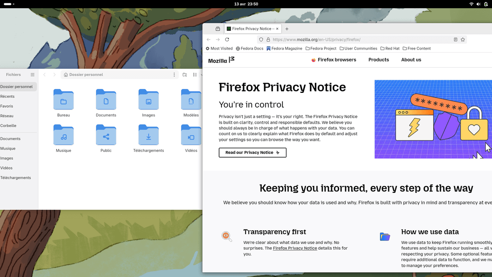The width and height of the screenshot is (492, 277).
Task: Close the Firefox Privacy Notice tab
Action: pos(277,28)
